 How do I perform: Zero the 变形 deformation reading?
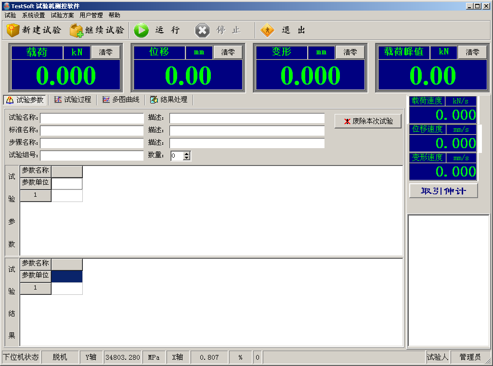(x=350, y=52)
